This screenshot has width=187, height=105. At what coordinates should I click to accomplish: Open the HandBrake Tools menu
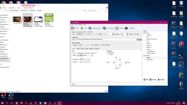click(x=76, y=24)
